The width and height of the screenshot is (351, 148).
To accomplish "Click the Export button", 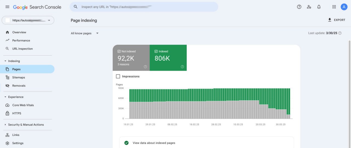I will click(336, 20).
